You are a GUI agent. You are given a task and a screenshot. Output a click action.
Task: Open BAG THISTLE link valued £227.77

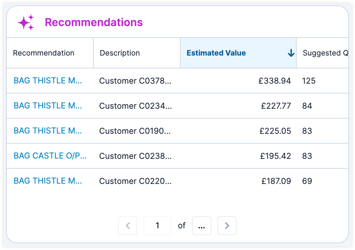[48, 106]
